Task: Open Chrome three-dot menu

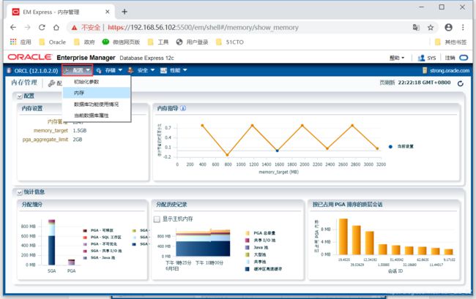Action: tap(463, 27)
